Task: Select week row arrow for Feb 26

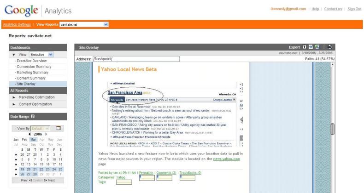Action: tap(16, 154)
